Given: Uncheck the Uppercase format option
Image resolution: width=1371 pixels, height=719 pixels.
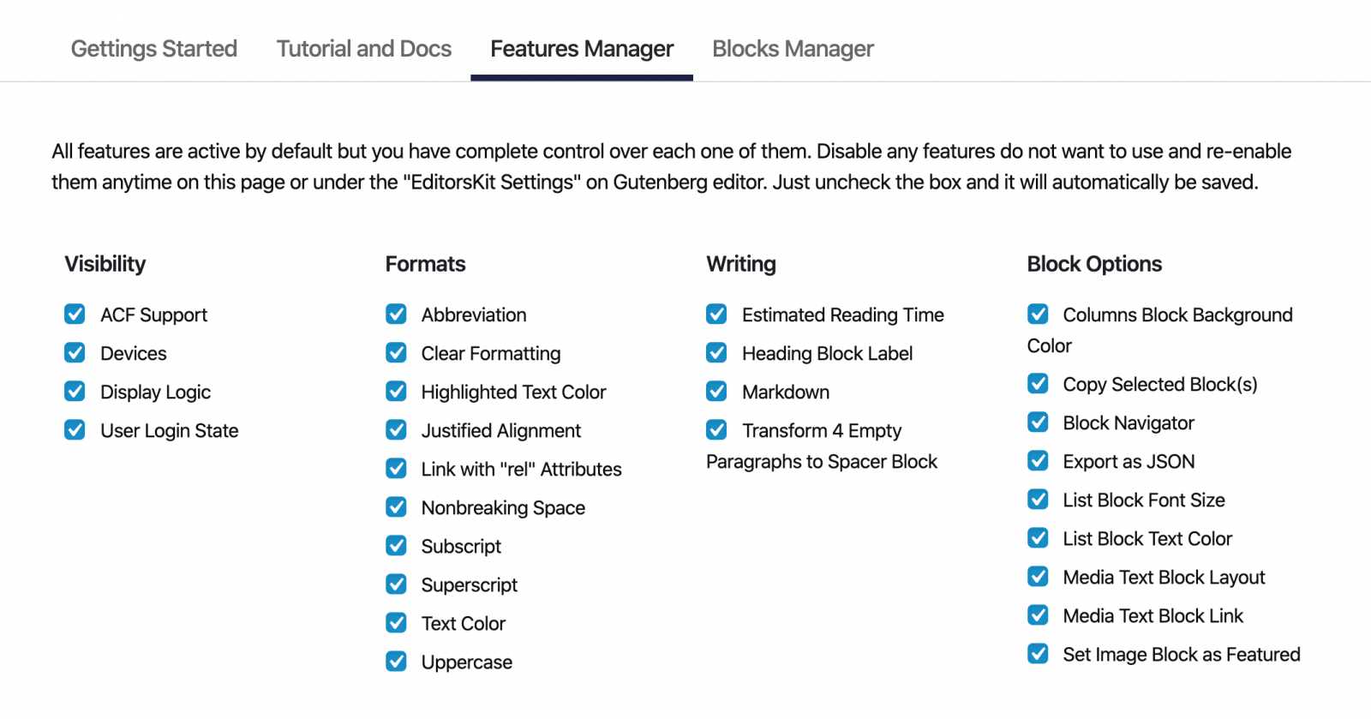Looking at the screenshot, I should (396, 662).
